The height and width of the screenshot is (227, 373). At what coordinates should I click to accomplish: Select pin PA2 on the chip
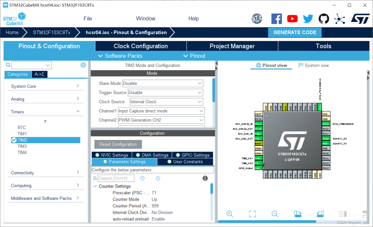tap(259, 168)
